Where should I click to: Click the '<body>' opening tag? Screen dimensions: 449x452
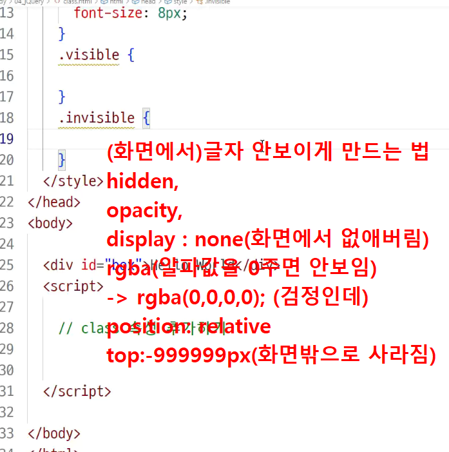coord(50,223)
